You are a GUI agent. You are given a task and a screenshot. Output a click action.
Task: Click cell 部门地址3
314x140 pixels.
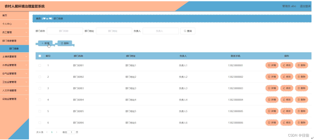click(131, 88)
